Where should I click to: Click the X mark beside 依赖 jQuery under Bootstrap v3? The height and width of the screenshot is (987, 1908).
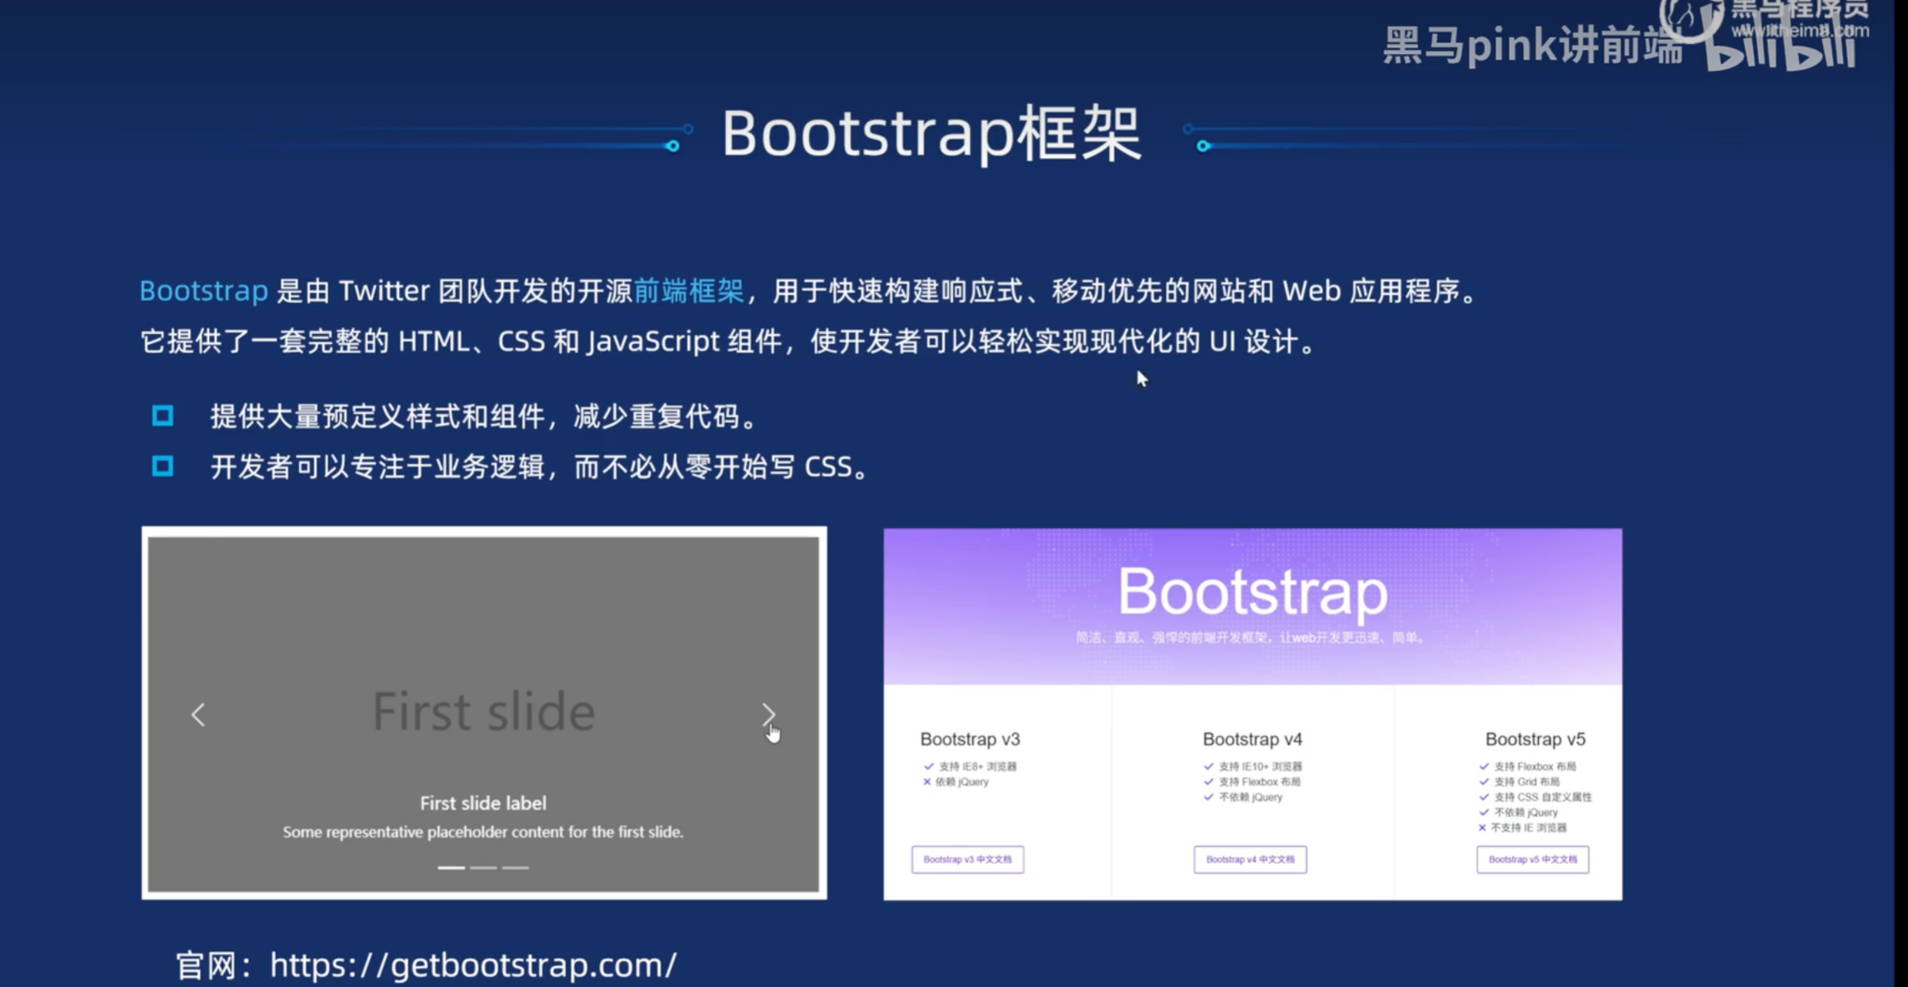tap(927, 782)
